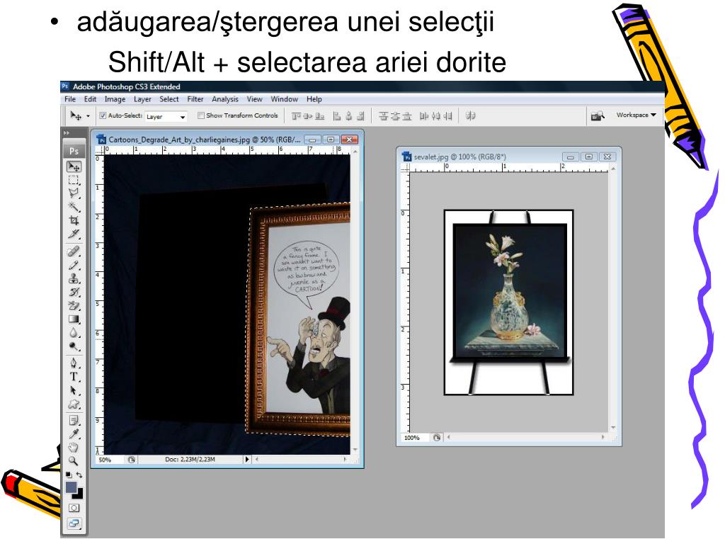This screenshot has width=725, height=544.
Task: Open Go to Bridge icon
Action: (x=598, y=115)
